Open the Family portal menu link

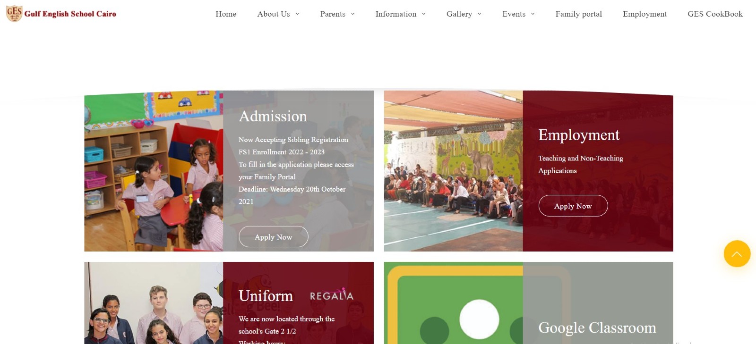(579, 14)
